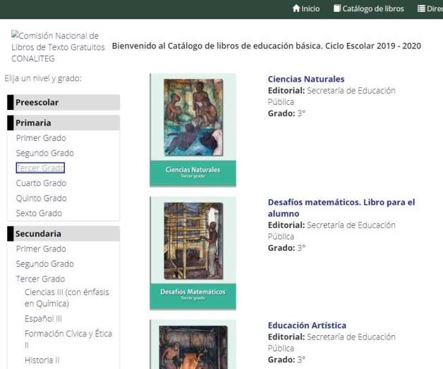Click the 'Elija un nivel y grado:' label
This screenshot has height=369, width=443.
(43, 78)
